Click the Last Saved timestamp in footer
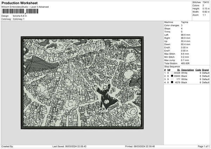 tap(69, 146)
